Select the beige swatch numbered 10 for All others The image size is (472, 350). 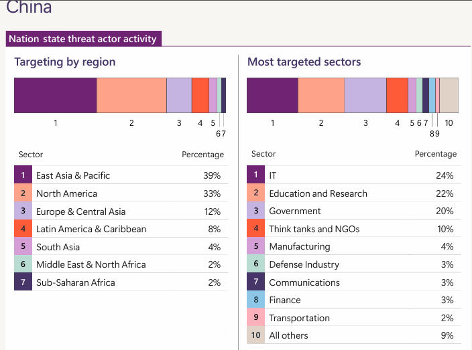click(255, 335)
